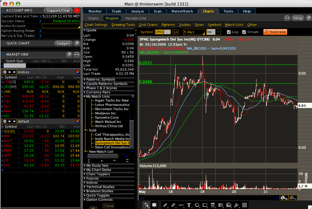Open the Scan tab
The image size is (312, 209).
pos(157,11)
